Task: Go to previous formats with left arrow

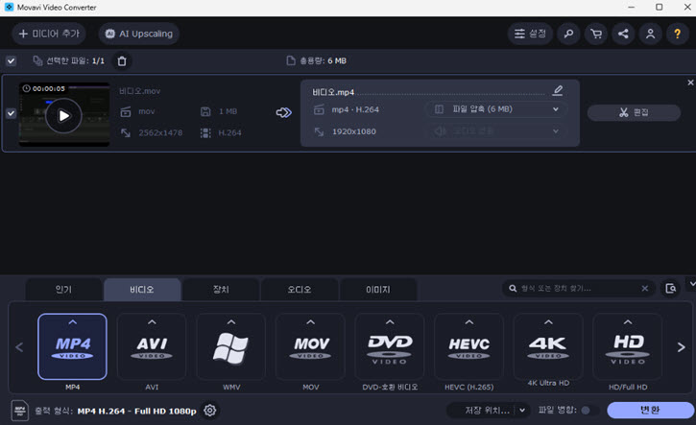Action: pos(19,347)
